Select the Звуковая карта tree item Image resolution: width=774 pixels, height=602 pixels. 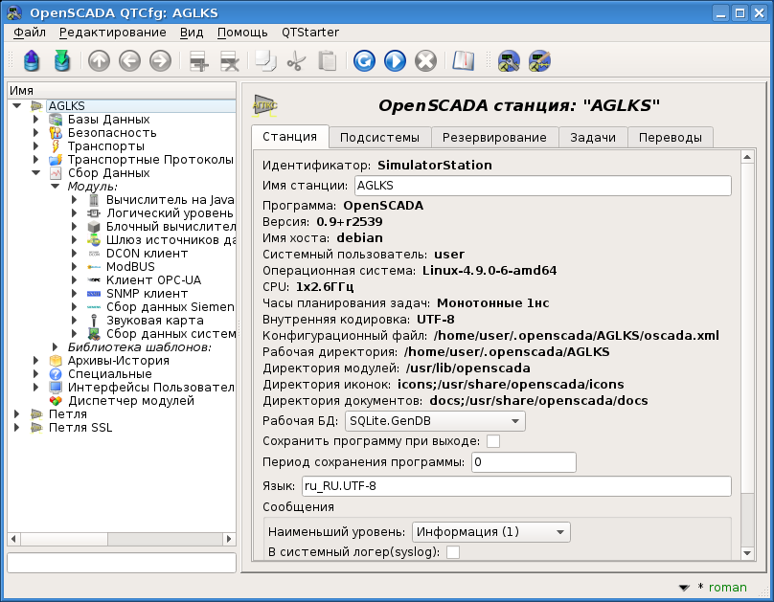tap(155, 321)
